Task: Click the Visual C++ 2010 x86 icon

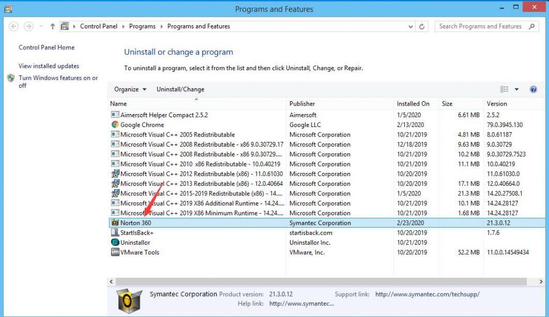Action: [x=115, y=163]
